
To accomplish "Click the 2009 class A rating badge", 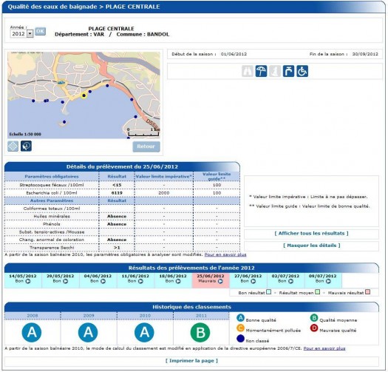I will tap(88, 332).
